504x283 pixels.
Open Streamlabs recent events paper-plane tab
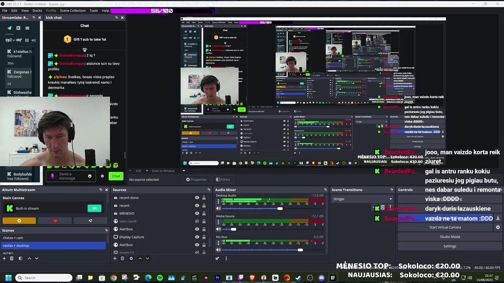[x=9, y=28]
